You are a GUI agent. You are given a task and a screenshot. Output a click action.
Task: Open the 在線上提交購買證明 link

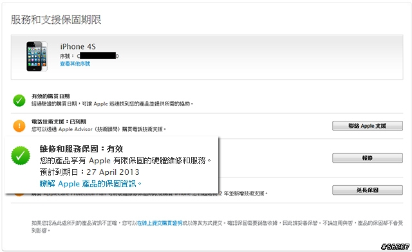pos(160,223)
